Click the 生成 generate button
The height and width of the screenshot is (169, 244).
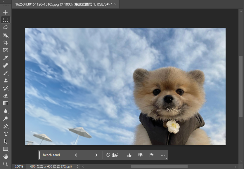click(x=113, y=155)
